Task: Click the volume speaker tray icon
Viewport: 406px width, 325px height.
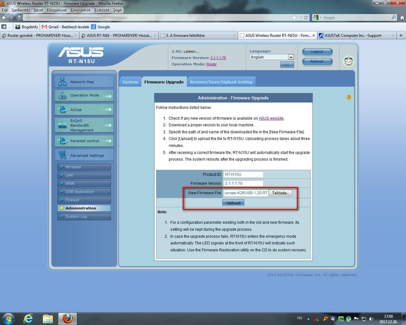Action: point(371,319)
